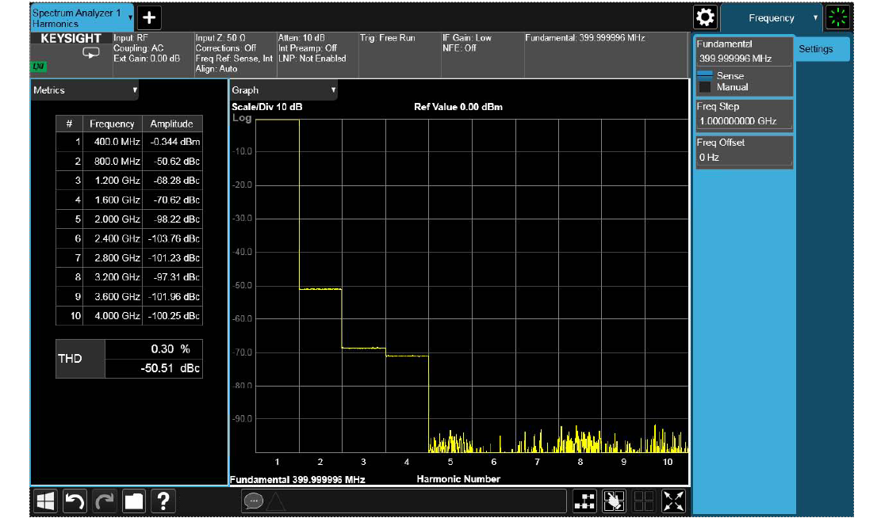Select the Settings tab
881x518 pixels.
coord(816,49)
